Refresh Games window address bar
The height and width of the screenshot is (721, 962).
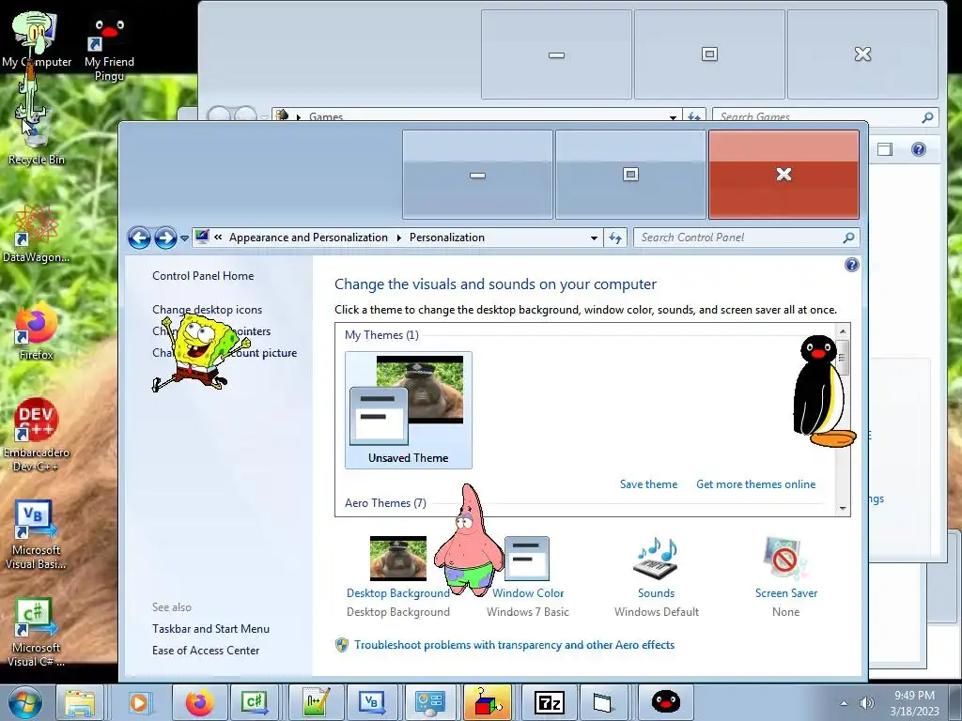(x=694, y=116)
